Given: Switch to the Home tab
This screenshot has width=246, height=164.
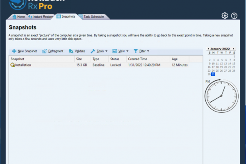Looking at the screenshot, I should tap(19, 17).
